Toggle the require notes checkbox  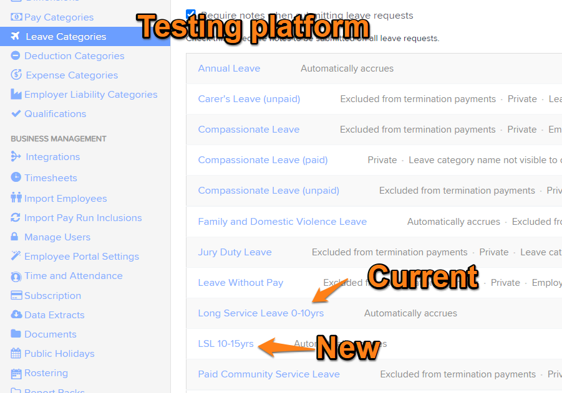tap(191, 14)
